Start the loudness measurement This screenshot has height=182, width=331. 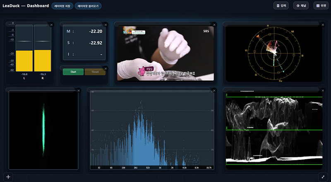tap(73, 72)
